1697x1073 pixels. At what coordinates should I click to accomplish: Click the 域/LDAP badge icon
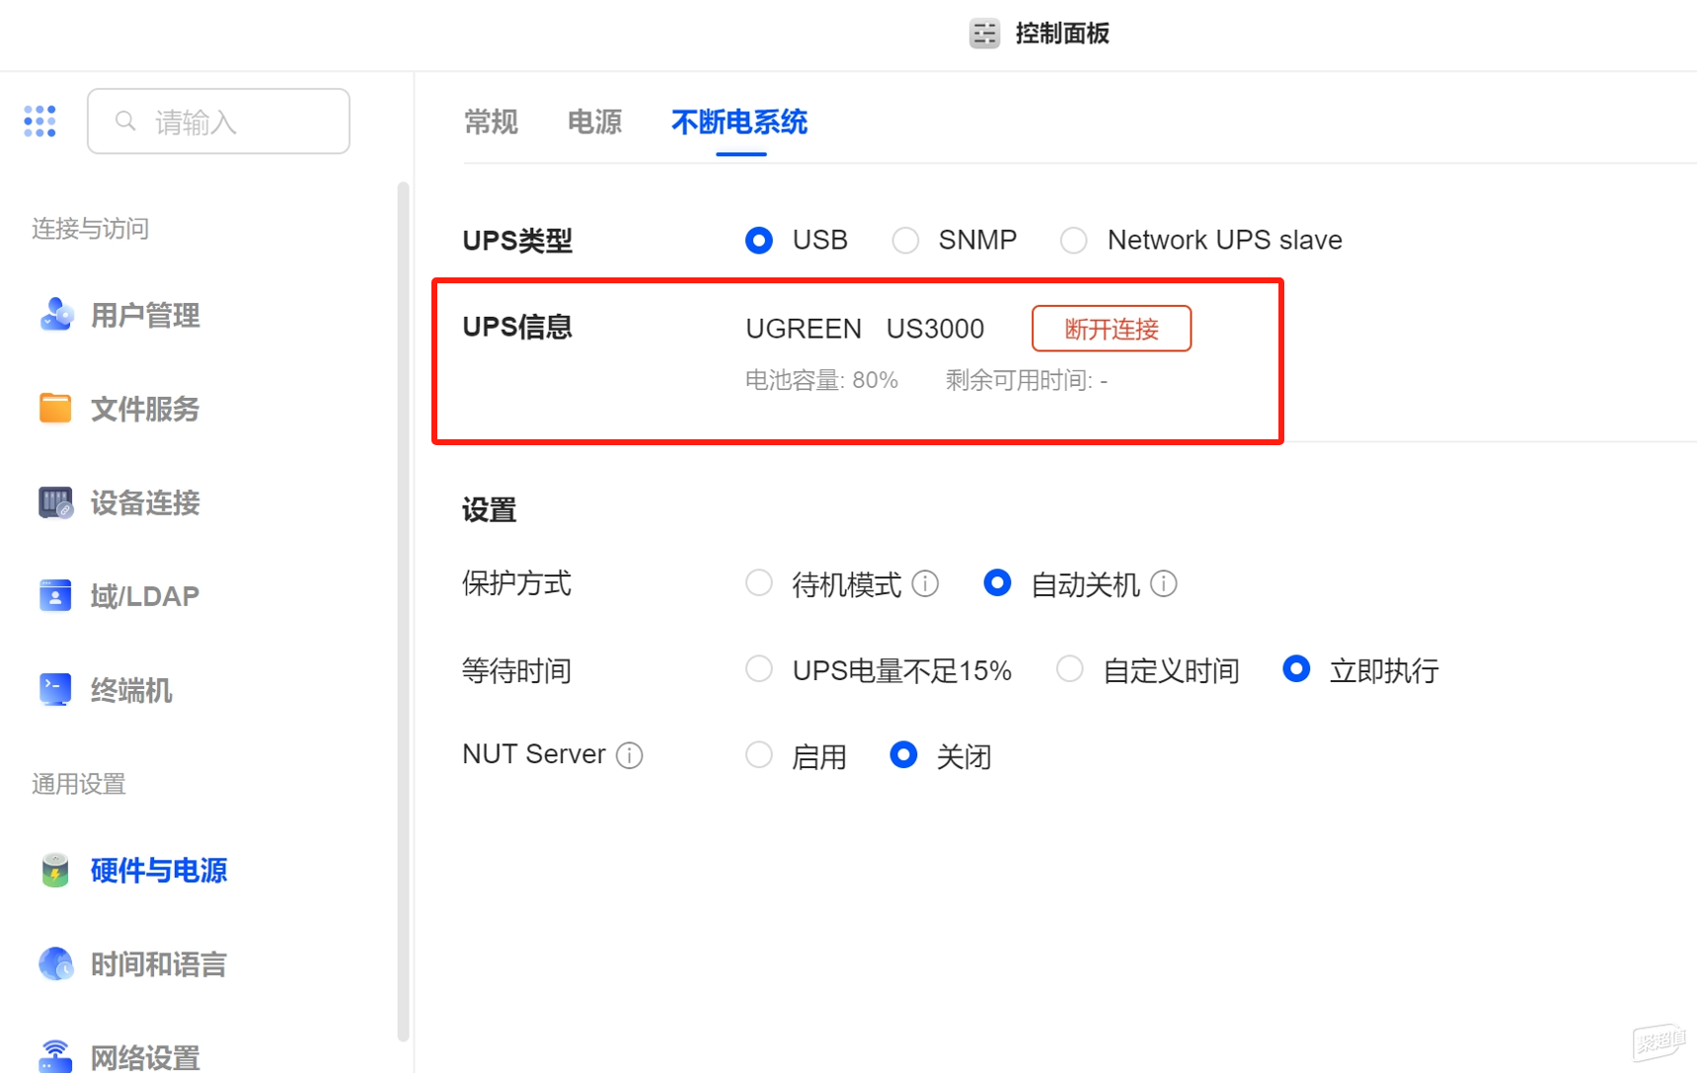55,596
